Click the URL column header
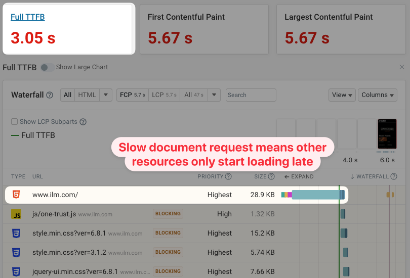 tap(37, 177)
